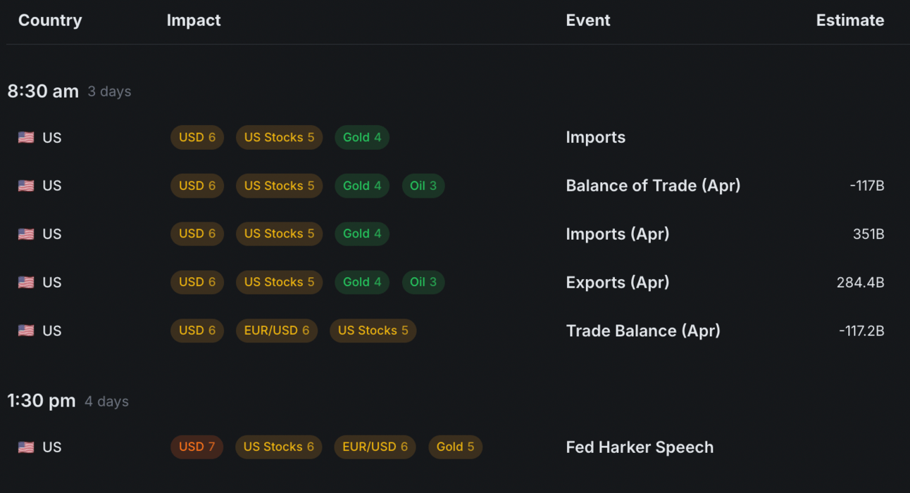Select US Stocks 6 impact badge
910x493 pixels.
pyautogui.click(x=278, y=447)
